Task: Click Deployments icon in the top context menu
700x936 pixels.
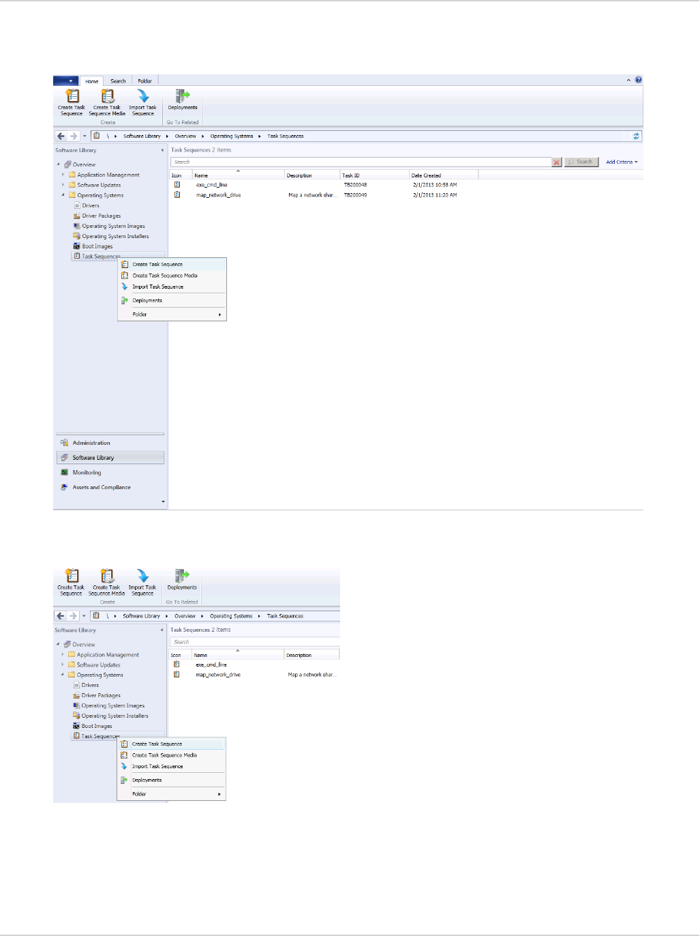Action: [125, 300]
